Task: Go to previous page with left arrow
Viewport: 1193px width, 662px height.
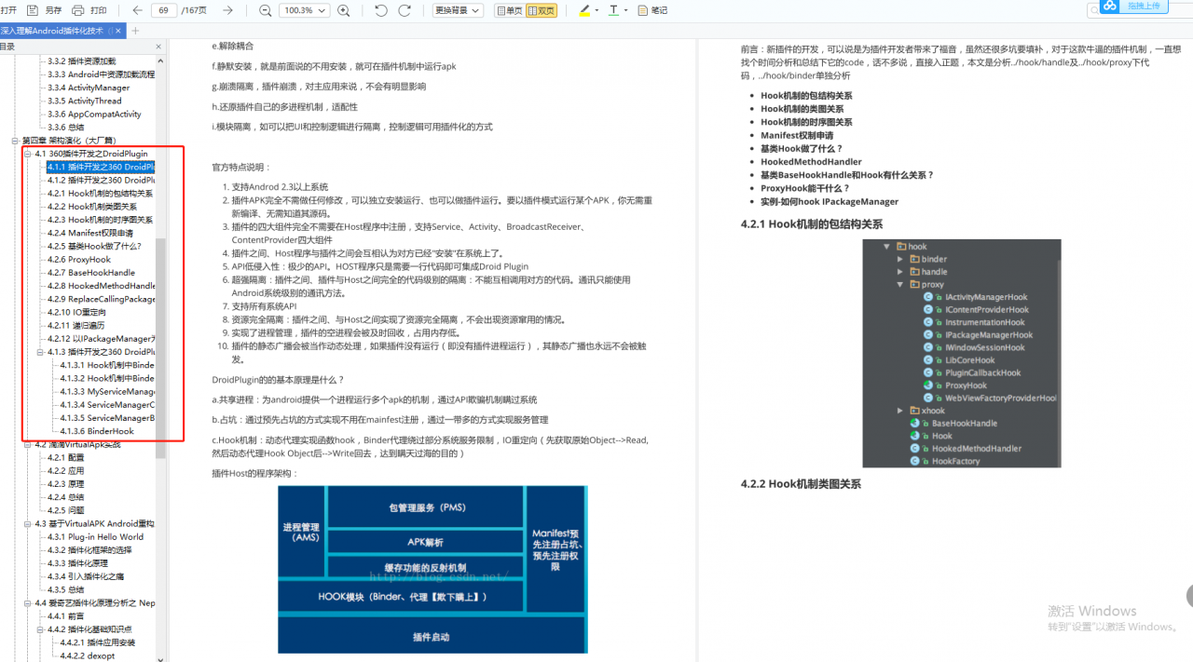Action: pos(137,10)
